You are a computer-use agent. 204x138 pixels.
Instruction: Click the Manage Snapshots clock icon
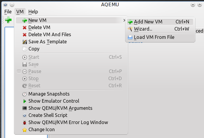pyautogui.click(x=24, y=94)
